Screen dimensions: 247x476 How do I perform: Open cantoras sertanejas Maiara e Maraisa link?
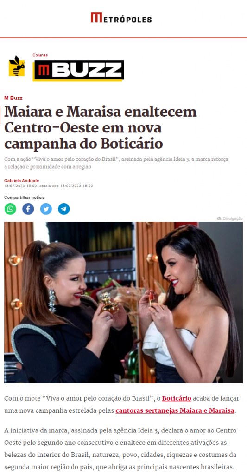[175, 411]
